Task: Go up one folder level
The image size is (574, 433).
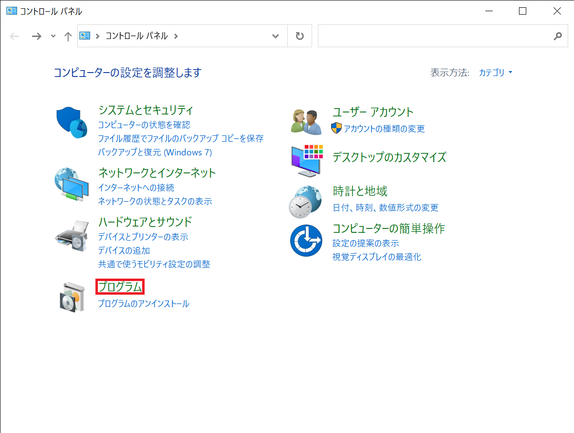Action: click(68, 36)
